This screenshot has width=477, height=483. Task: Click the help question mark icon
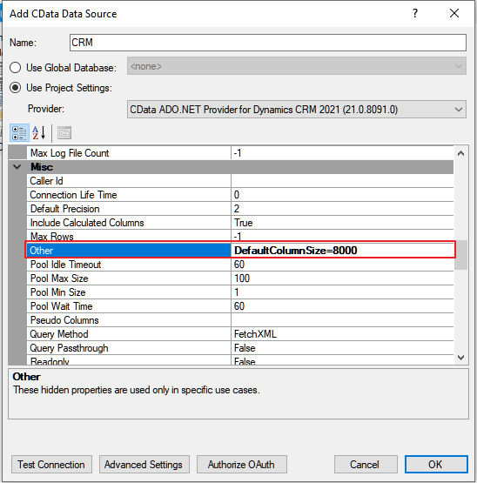pyautogui.click(x=415, y=13)
